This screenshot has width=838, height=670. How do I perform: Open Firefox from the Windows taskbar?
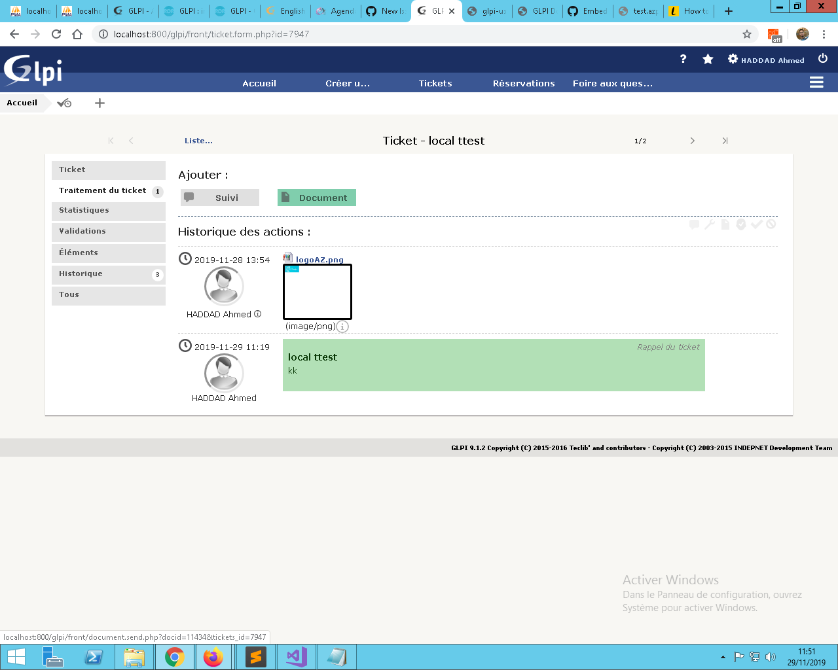[x=213, y=657]
